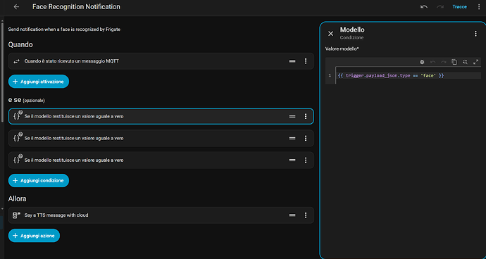This screenshot has height=259, width=486.
Task: Click the MQTT trigger arrows icon
Action: pos(16,61)
